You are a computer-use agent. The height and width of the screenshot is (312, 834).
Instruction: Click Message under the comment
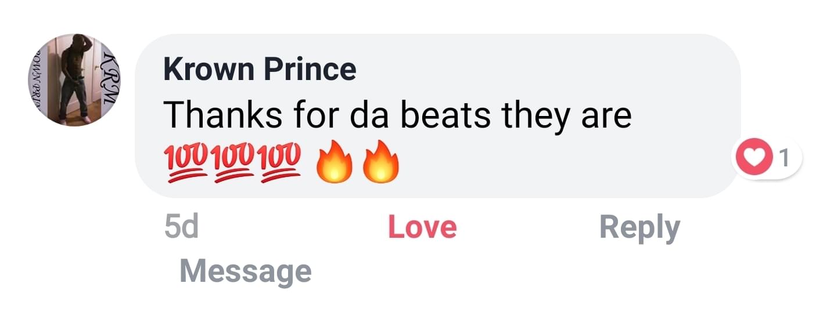[x=245, y=271]
